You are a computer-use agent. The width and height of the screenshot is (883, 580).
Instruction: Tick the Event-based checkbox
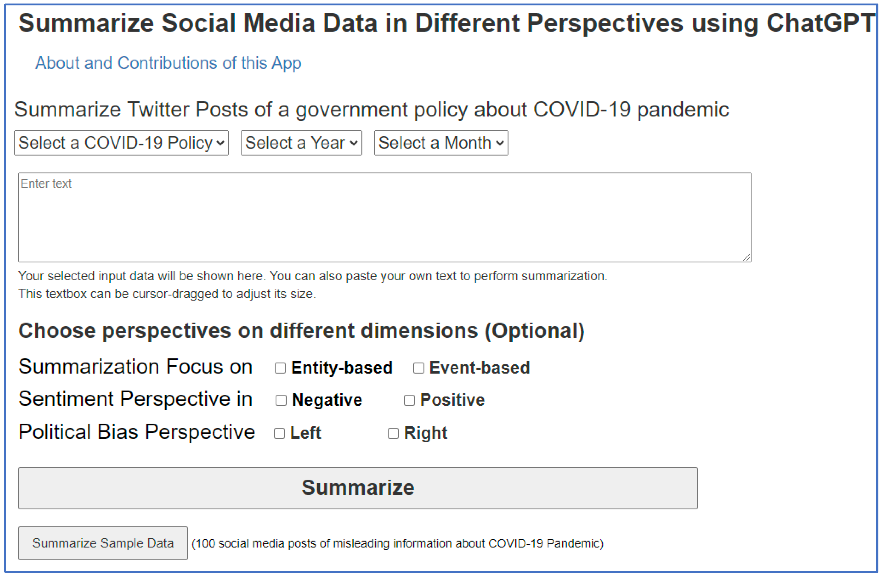[x=418, y=368]
